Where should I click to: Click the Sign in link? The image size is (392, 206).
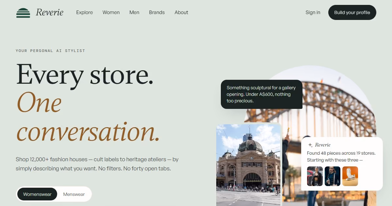[313, 12]
